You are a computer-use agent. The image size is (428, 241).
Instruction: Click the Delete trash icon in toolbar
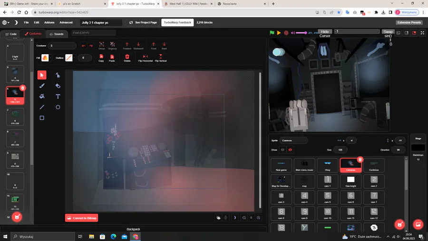click(127, 58)
